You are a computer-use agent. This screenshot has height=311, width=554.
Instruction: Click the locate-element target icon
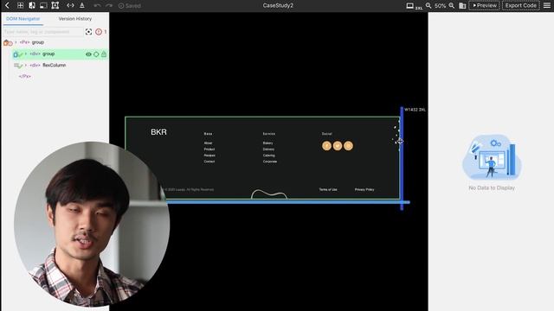[x=88, y=32]
